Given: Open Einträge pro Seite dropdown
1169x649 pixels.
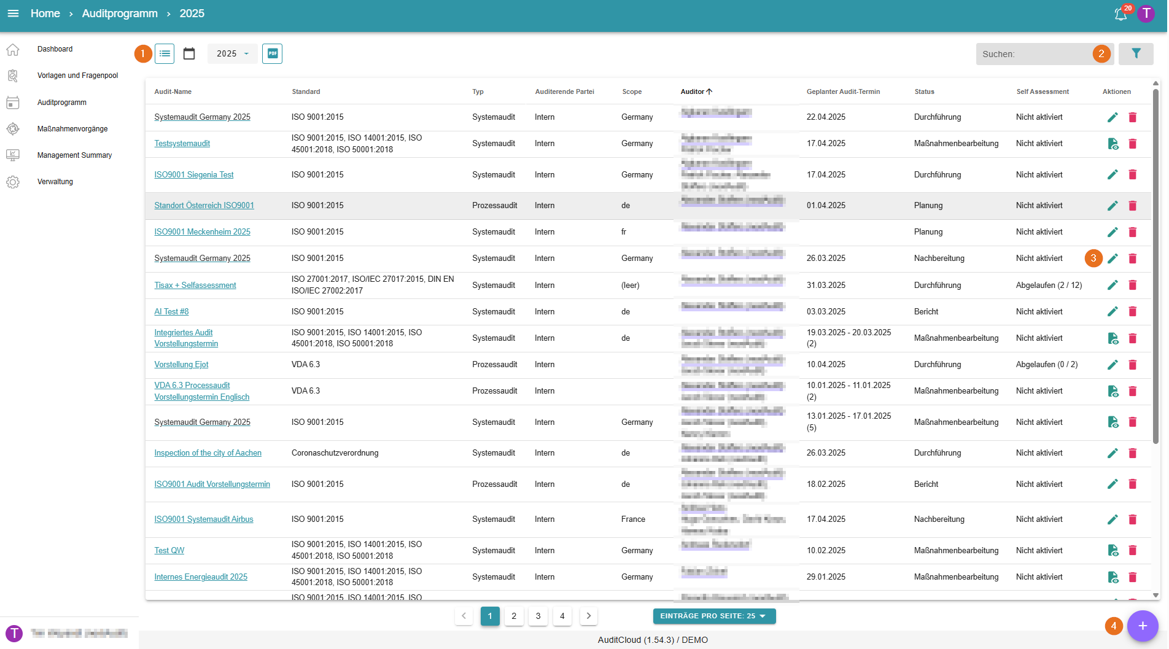Looking at the screenshot, I should click(713, 616).
